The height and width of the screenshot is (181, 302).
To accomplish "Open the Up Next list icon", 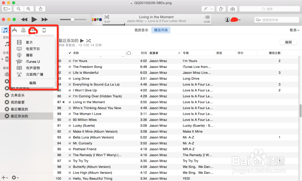I will (207, 17).
